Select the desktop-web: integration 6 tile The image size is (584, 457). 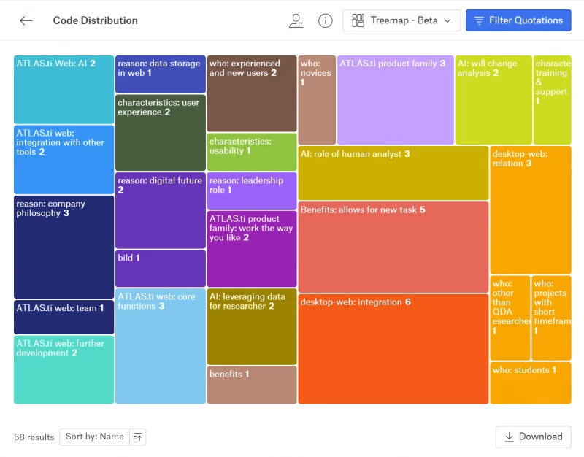393,349
